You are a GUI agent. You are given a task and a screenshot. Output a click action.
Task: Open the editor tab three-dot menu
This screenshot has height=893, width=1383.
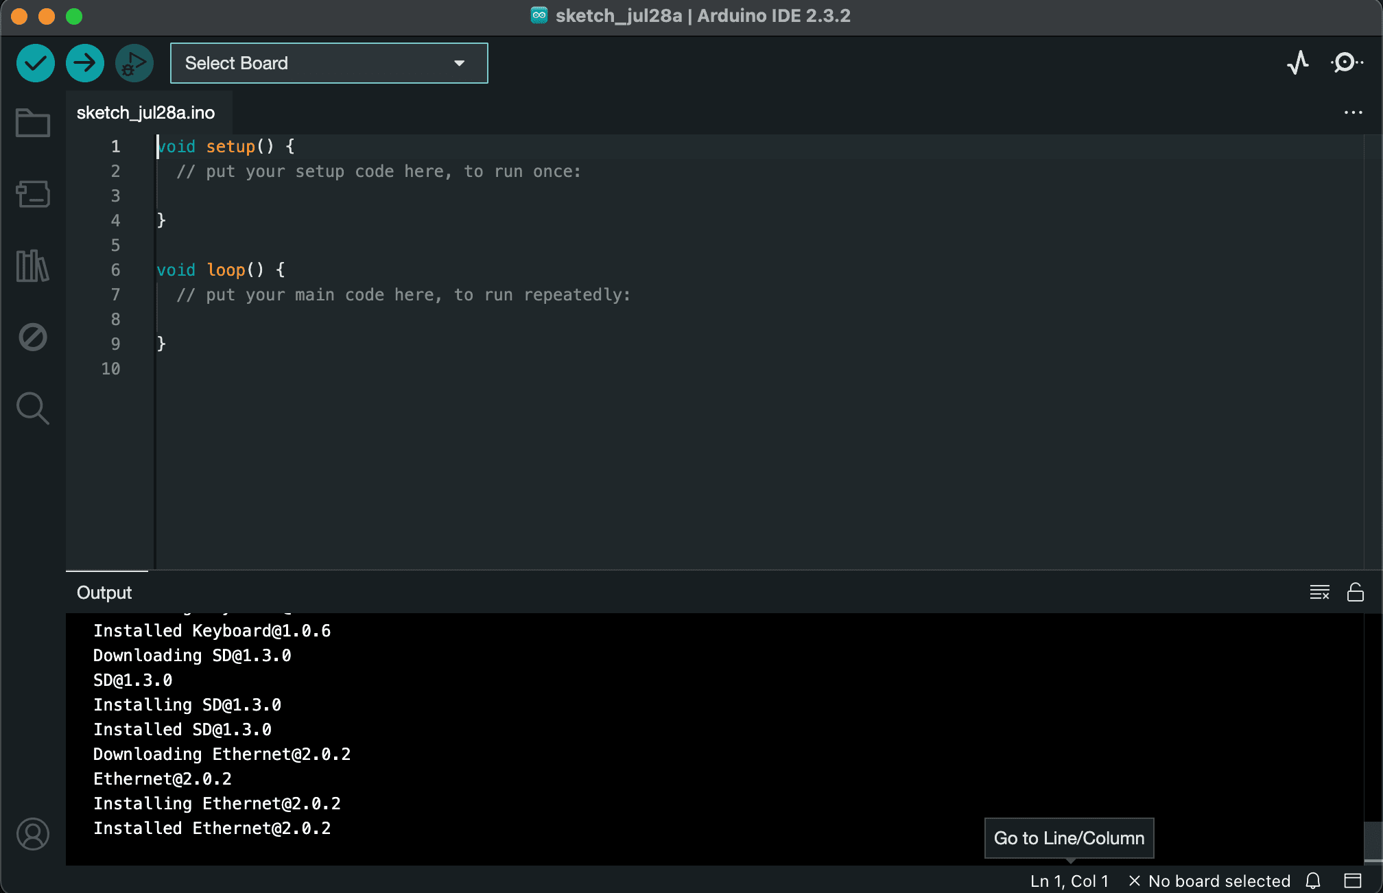click(x=1354, y=112)
